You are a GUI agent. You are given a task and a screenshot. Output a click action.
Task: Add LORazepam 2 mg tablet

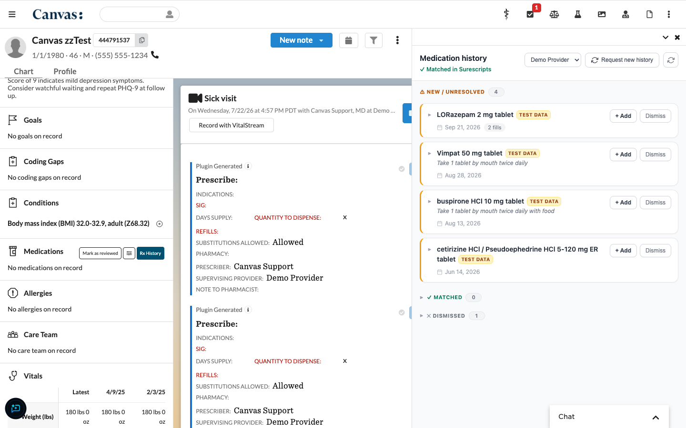pyautogui.click(x=623, y=116)
